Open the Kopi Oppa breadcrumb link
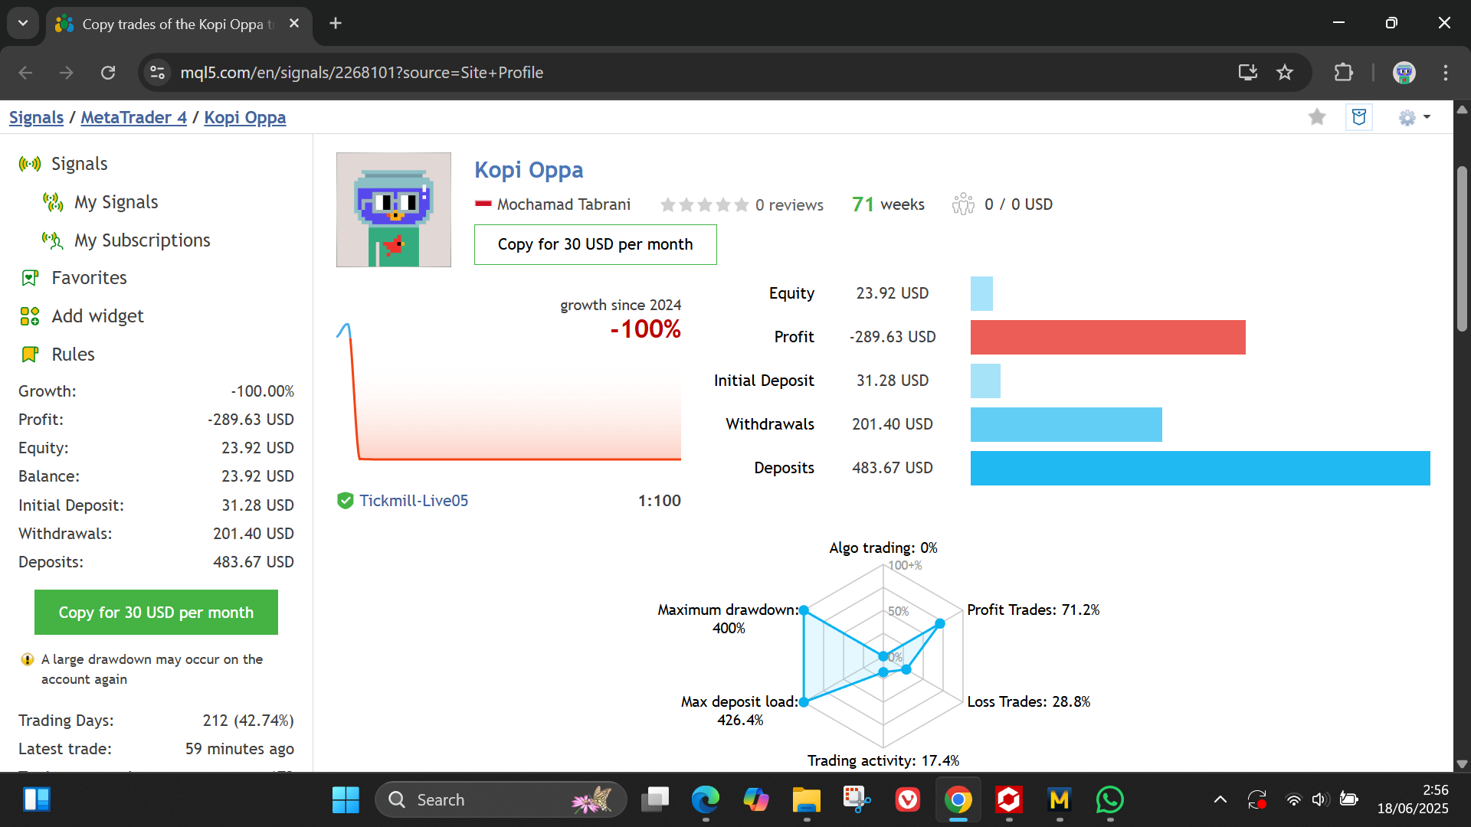This screenshot has width=1471, height=827. (244, 117)
